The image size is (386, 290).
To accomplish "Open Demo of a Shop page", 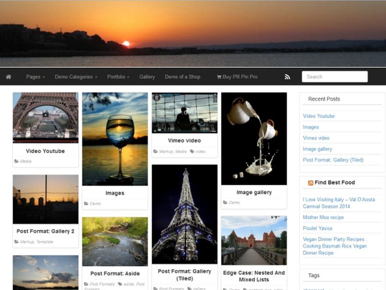I will (182, 77).
